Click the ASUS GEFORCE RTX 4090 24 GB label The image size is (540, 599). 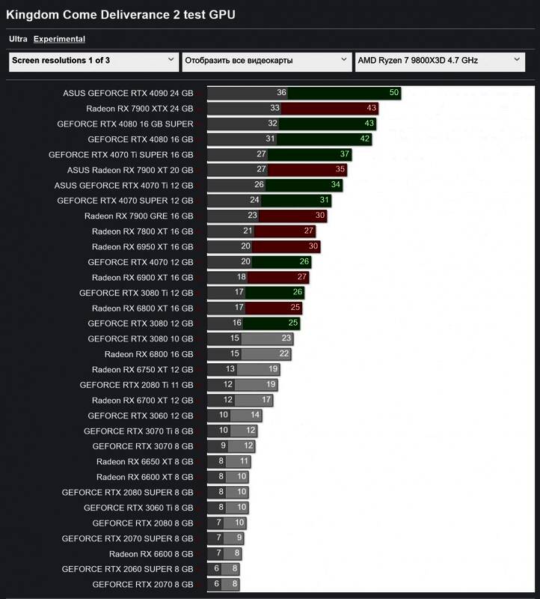pos(128,93)
